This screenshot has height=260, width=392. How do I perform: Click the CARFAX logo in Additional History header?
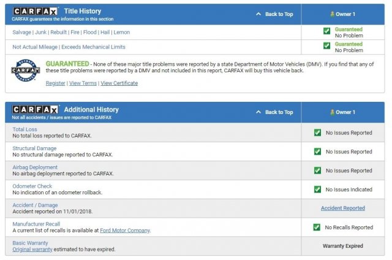tap(36, 109)
